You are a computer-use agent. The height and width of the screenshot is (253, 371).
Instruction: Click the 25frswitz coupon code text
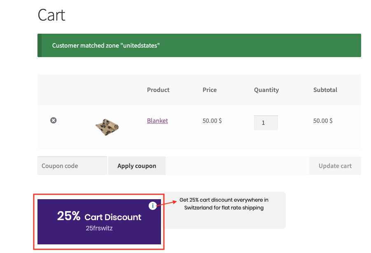99,228
